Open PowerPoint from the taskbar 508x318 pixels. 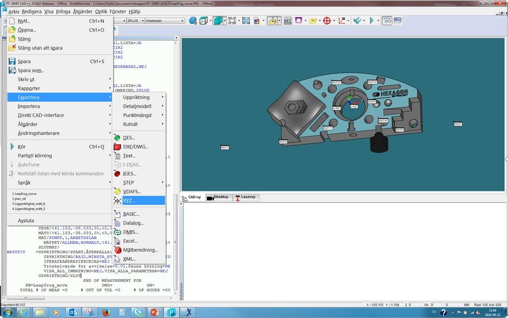[x=155, y=313]
